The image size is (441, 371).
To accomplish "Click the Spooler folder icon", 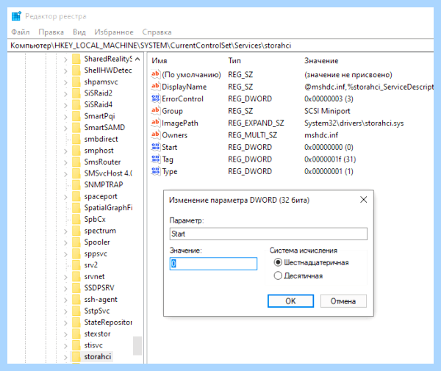I will coord(76,242).
